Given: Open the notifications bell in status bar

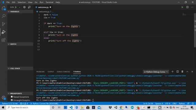Looking at the screenshot, I should click(x=193, y=104).
